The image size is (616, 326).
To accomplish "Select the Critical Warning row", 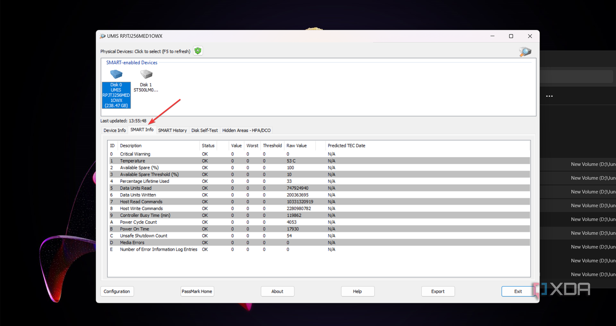I will (319, 154).
